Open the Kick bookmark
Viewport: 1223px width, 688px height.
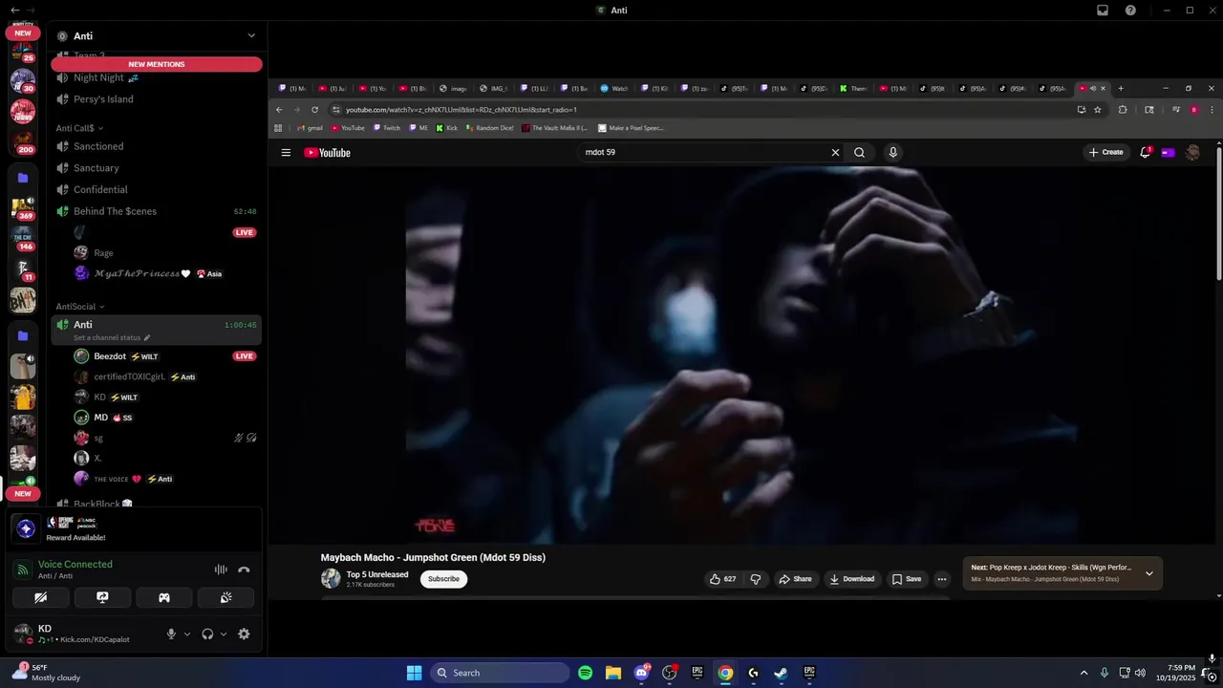(x=447, y=128)
